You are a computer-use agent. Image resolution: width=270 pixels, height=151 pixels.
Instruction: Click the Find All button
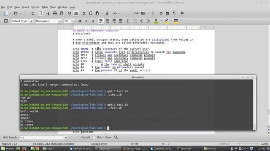pyautogui.click(x=86, y=137)
